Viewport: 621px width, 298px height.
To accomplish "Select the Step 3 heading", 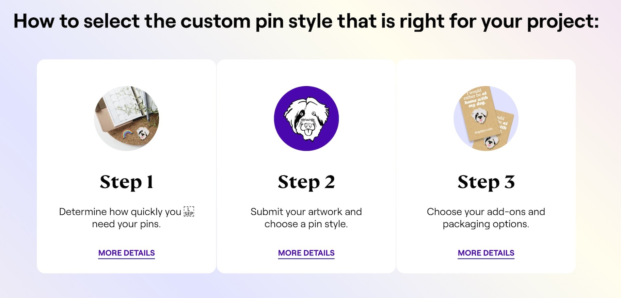I will [486, 182].
